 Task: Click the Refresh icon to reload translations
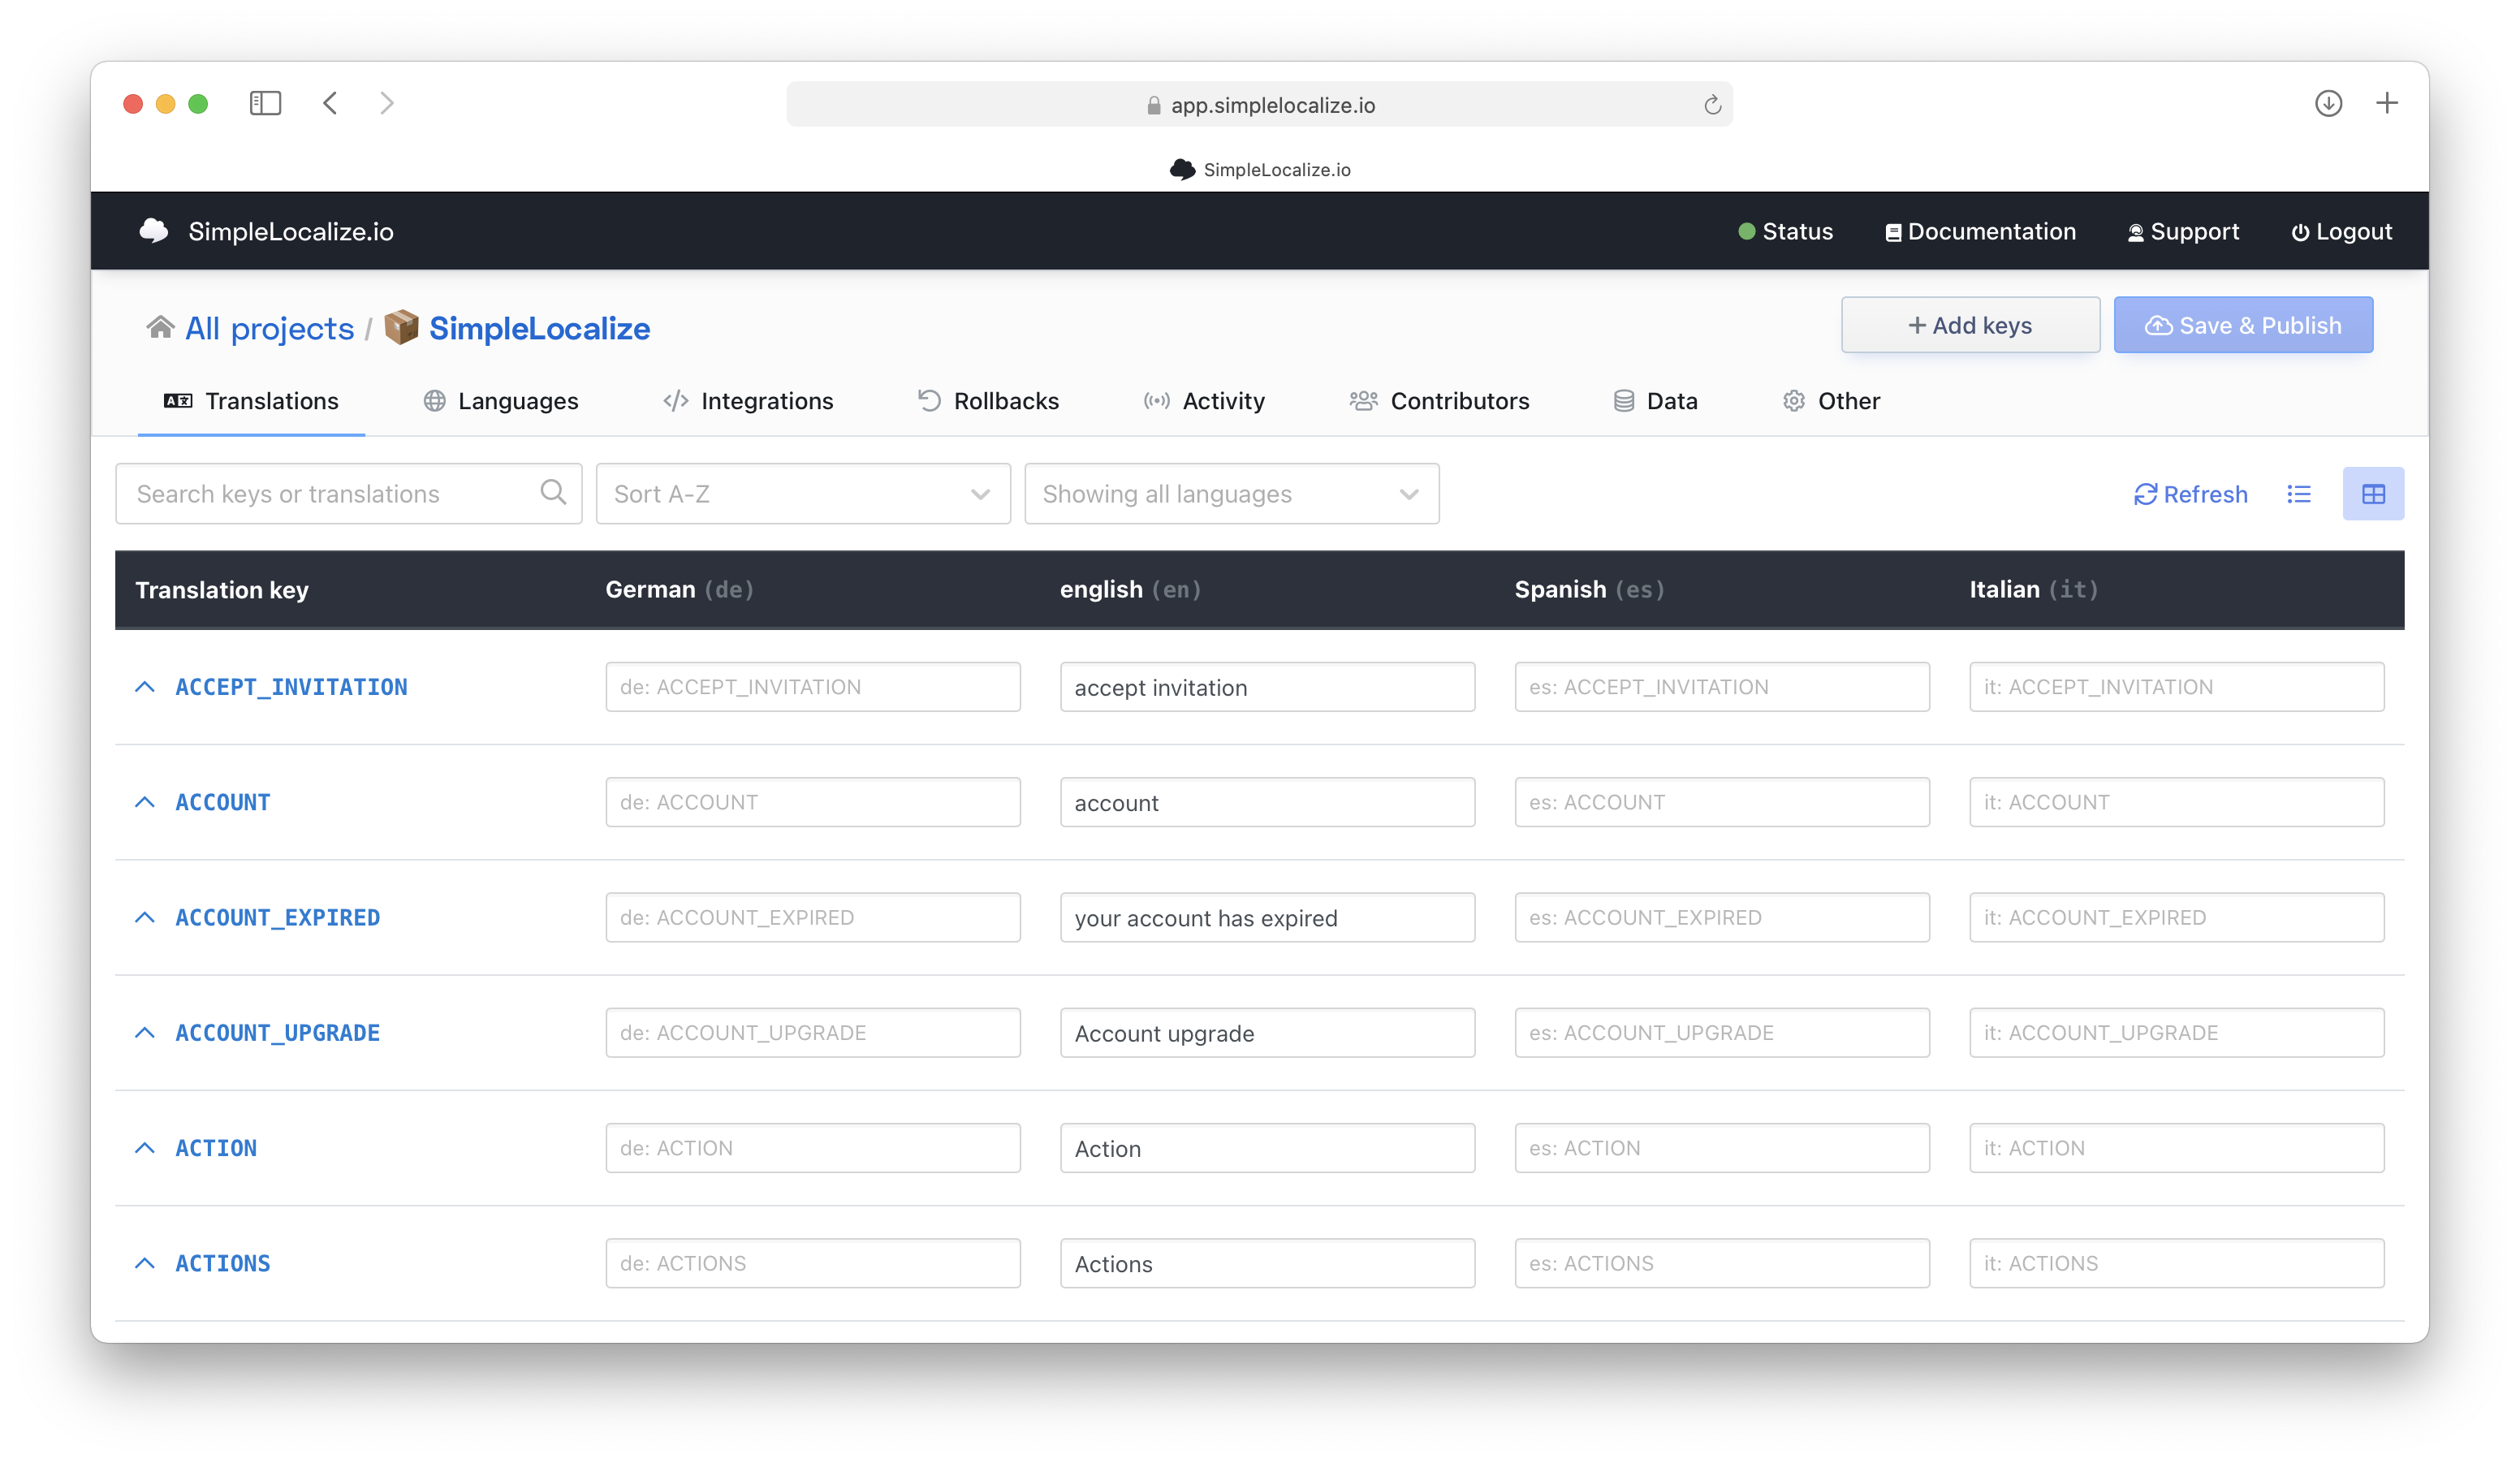click(x=2144, y=493)
